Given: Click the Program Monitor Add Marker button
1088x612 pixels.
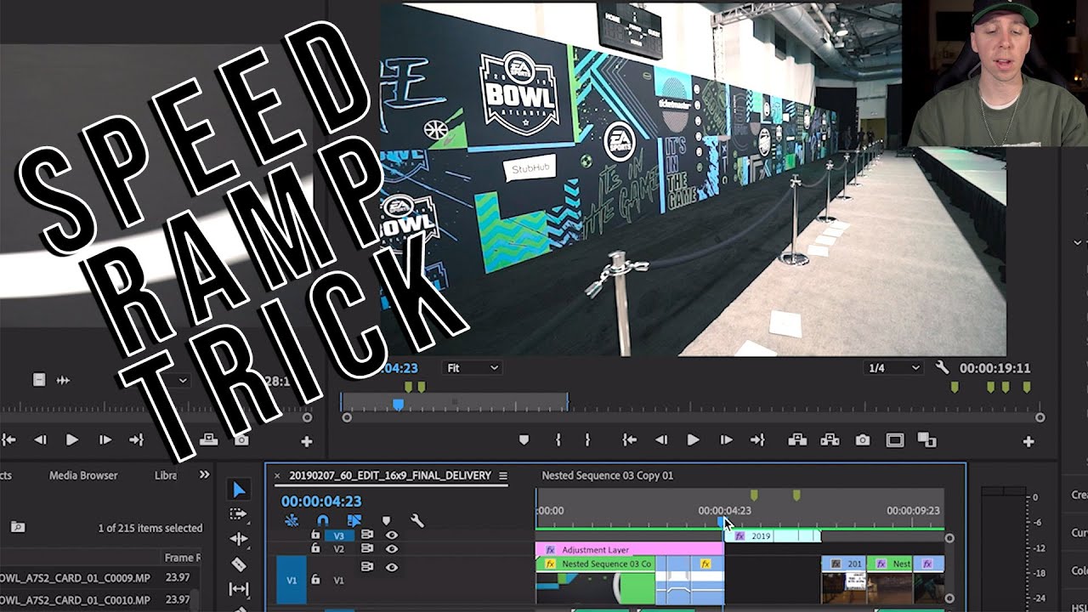Looking at the screenshot, I should [x=524, y=439].
